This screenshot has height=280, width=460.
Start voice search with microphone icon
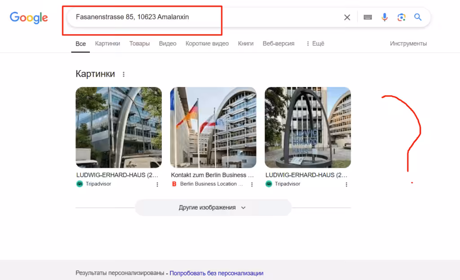(385, 17)
